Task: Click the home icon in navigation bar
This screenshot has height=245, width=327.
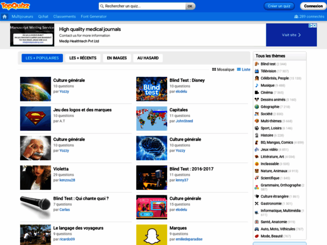Action: point(5,16)
